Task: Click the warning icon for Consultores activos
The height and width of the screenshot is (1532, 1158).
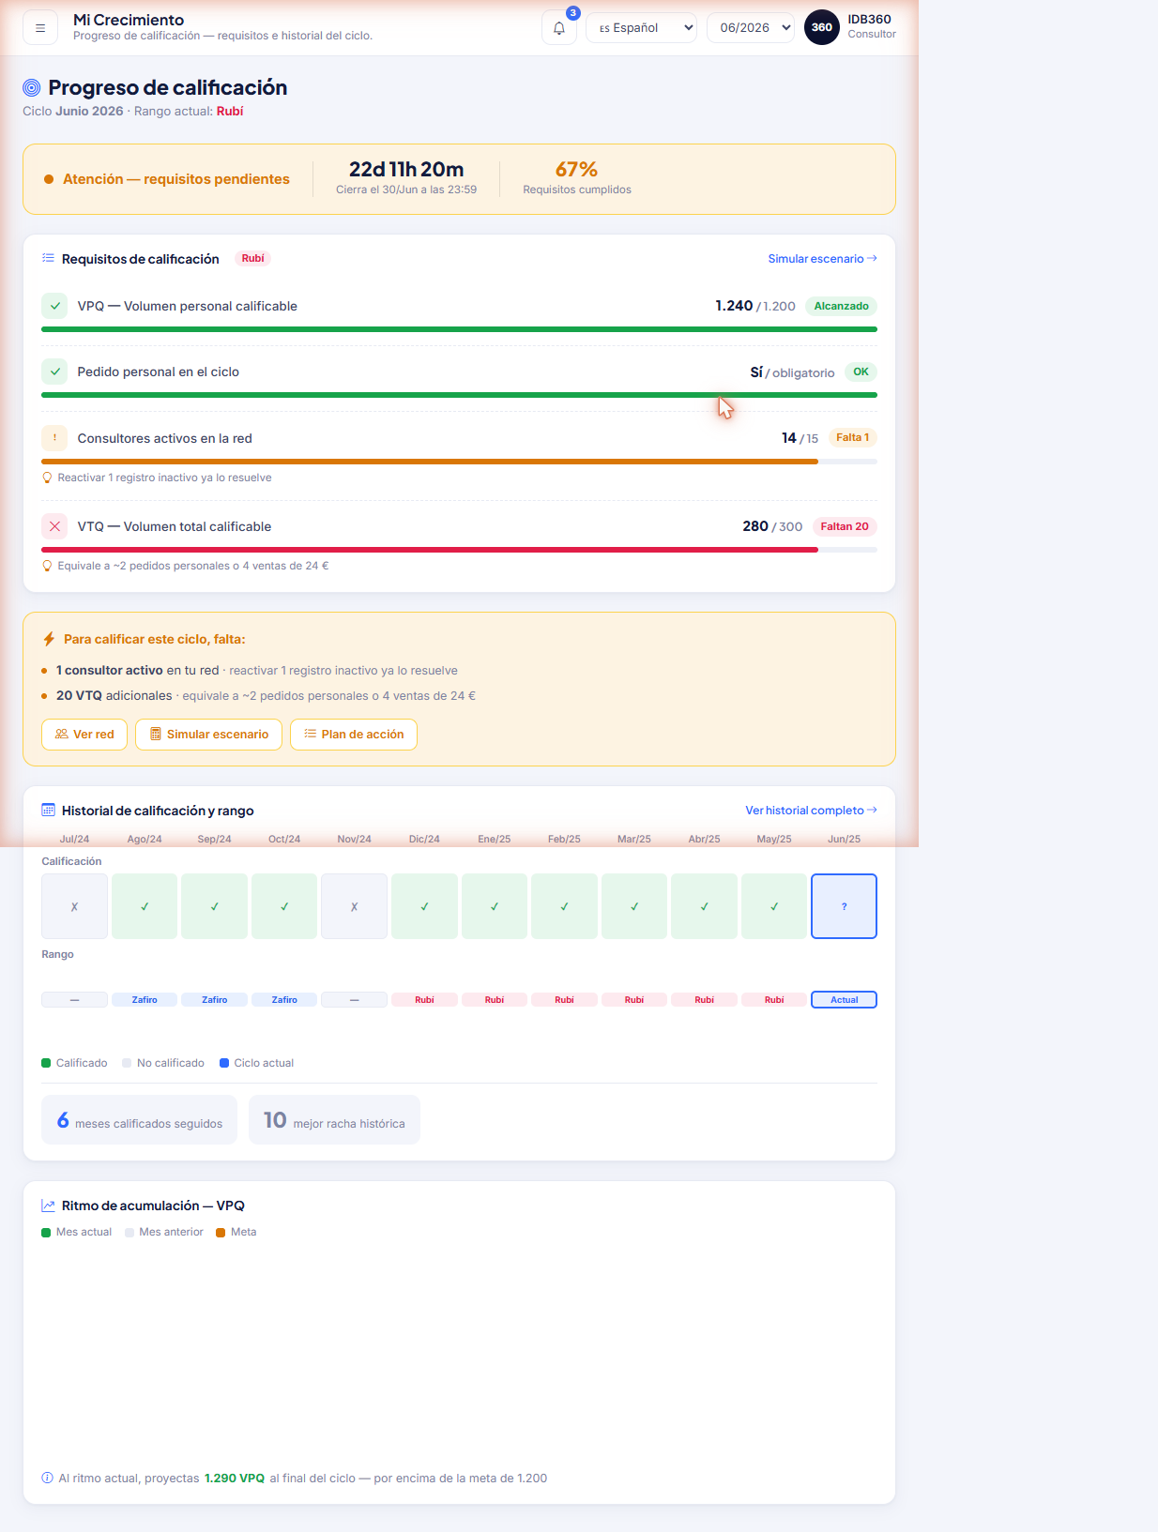Action: coord(54,438)
